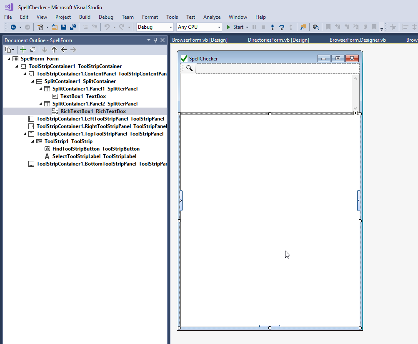Click the RichTextBox smart tag arrow glyph
418x344 pixels.
[355, 113]
